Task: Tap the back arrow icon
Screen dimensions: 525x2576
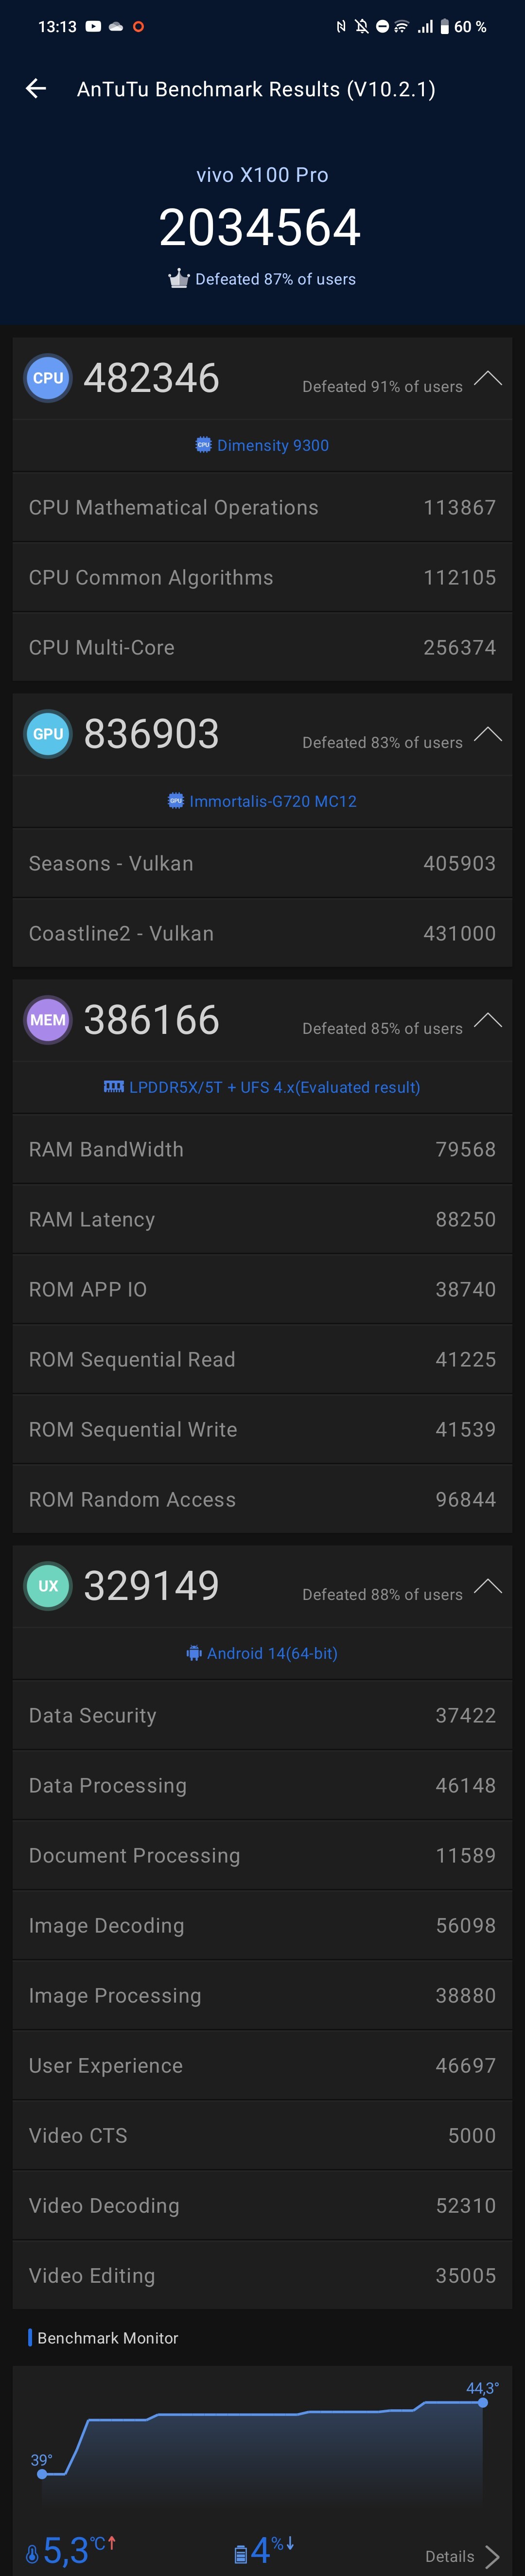Action: pyautogui.click(x=36, y=89)
